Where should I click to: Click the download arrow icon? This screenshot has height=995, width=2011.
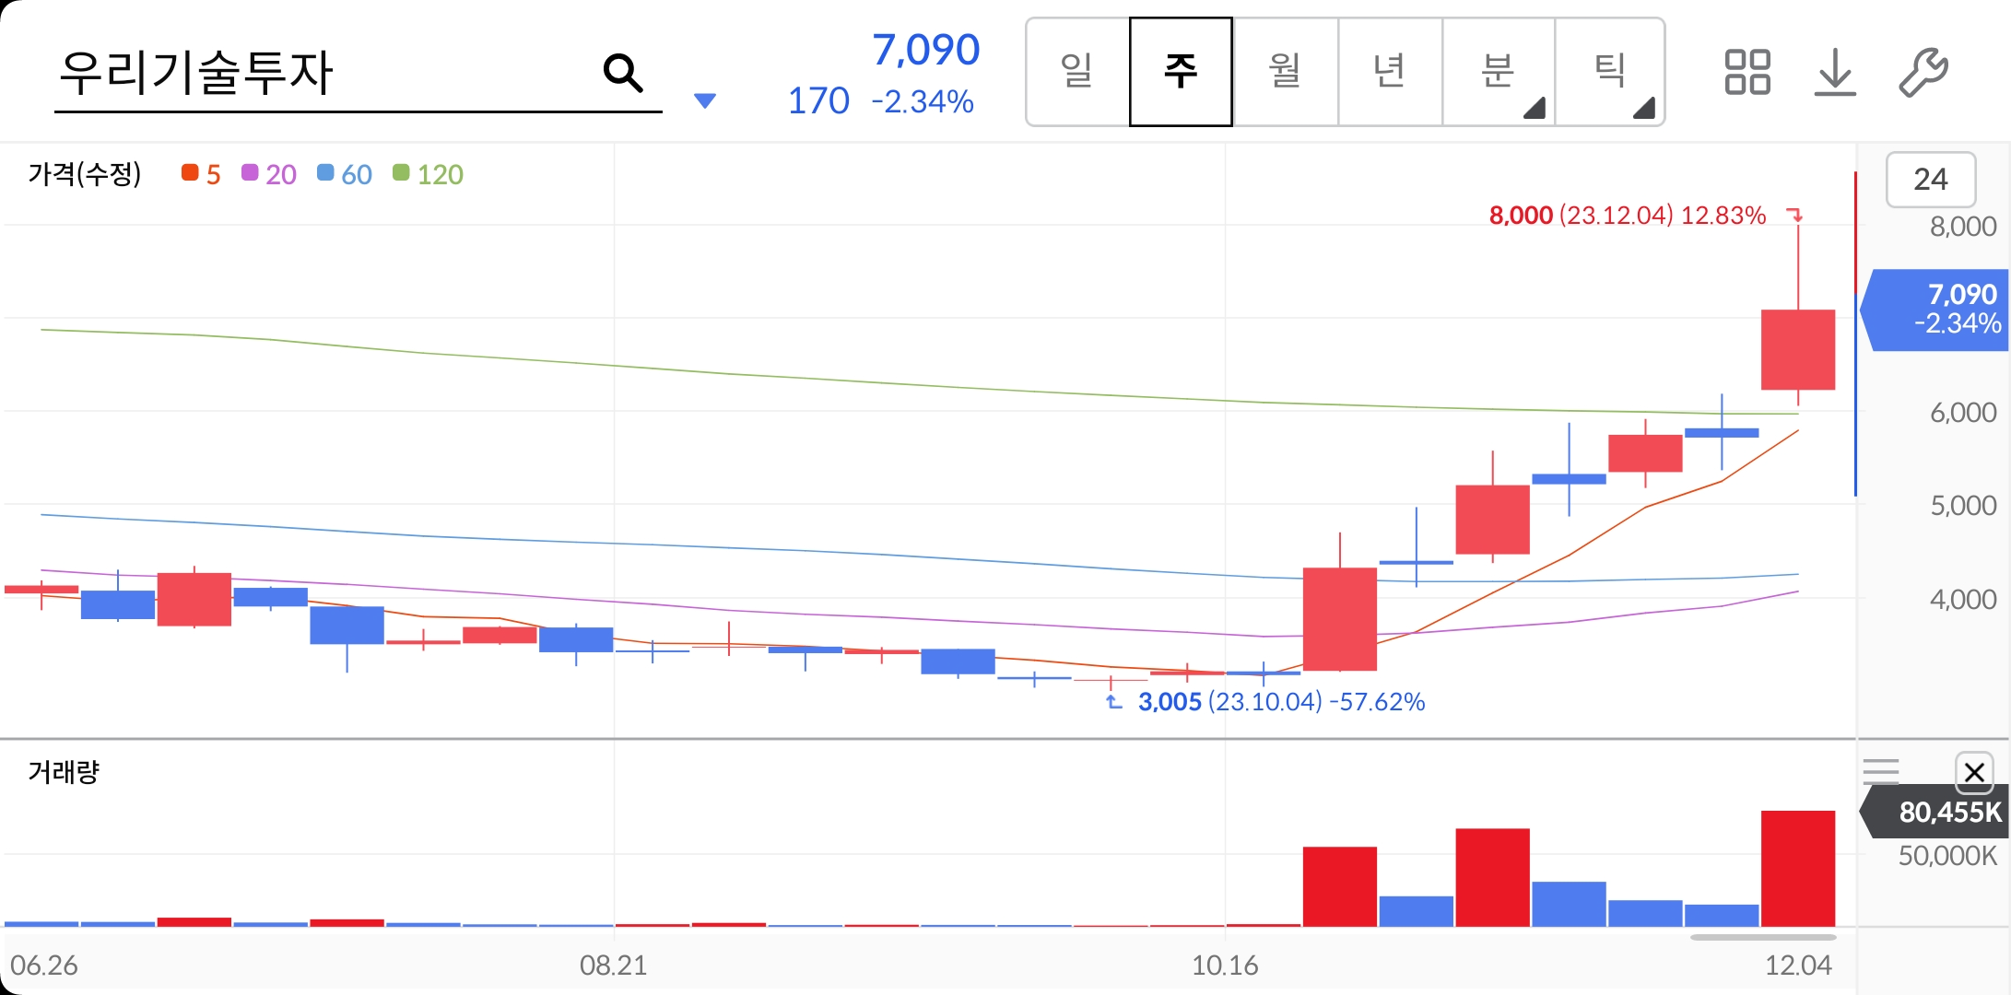[x=1834, y=72]
